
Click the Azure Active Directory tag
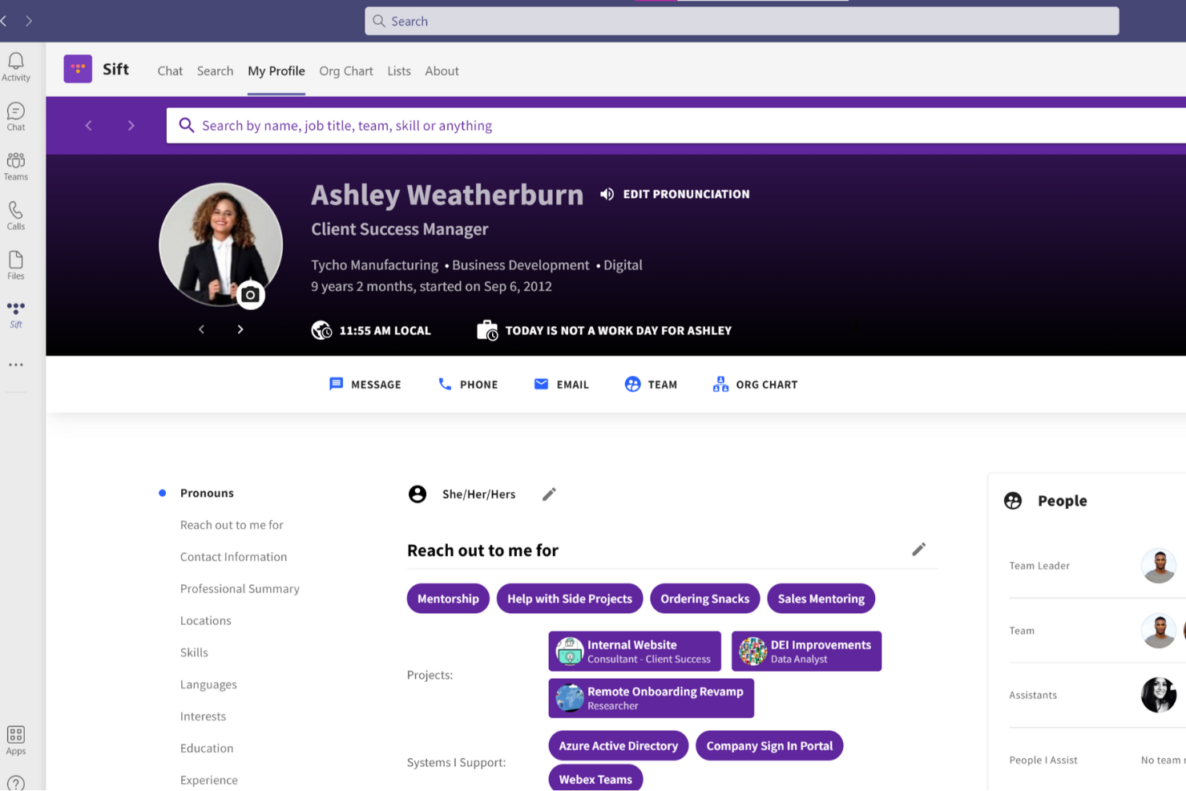[x=619, y=745]
